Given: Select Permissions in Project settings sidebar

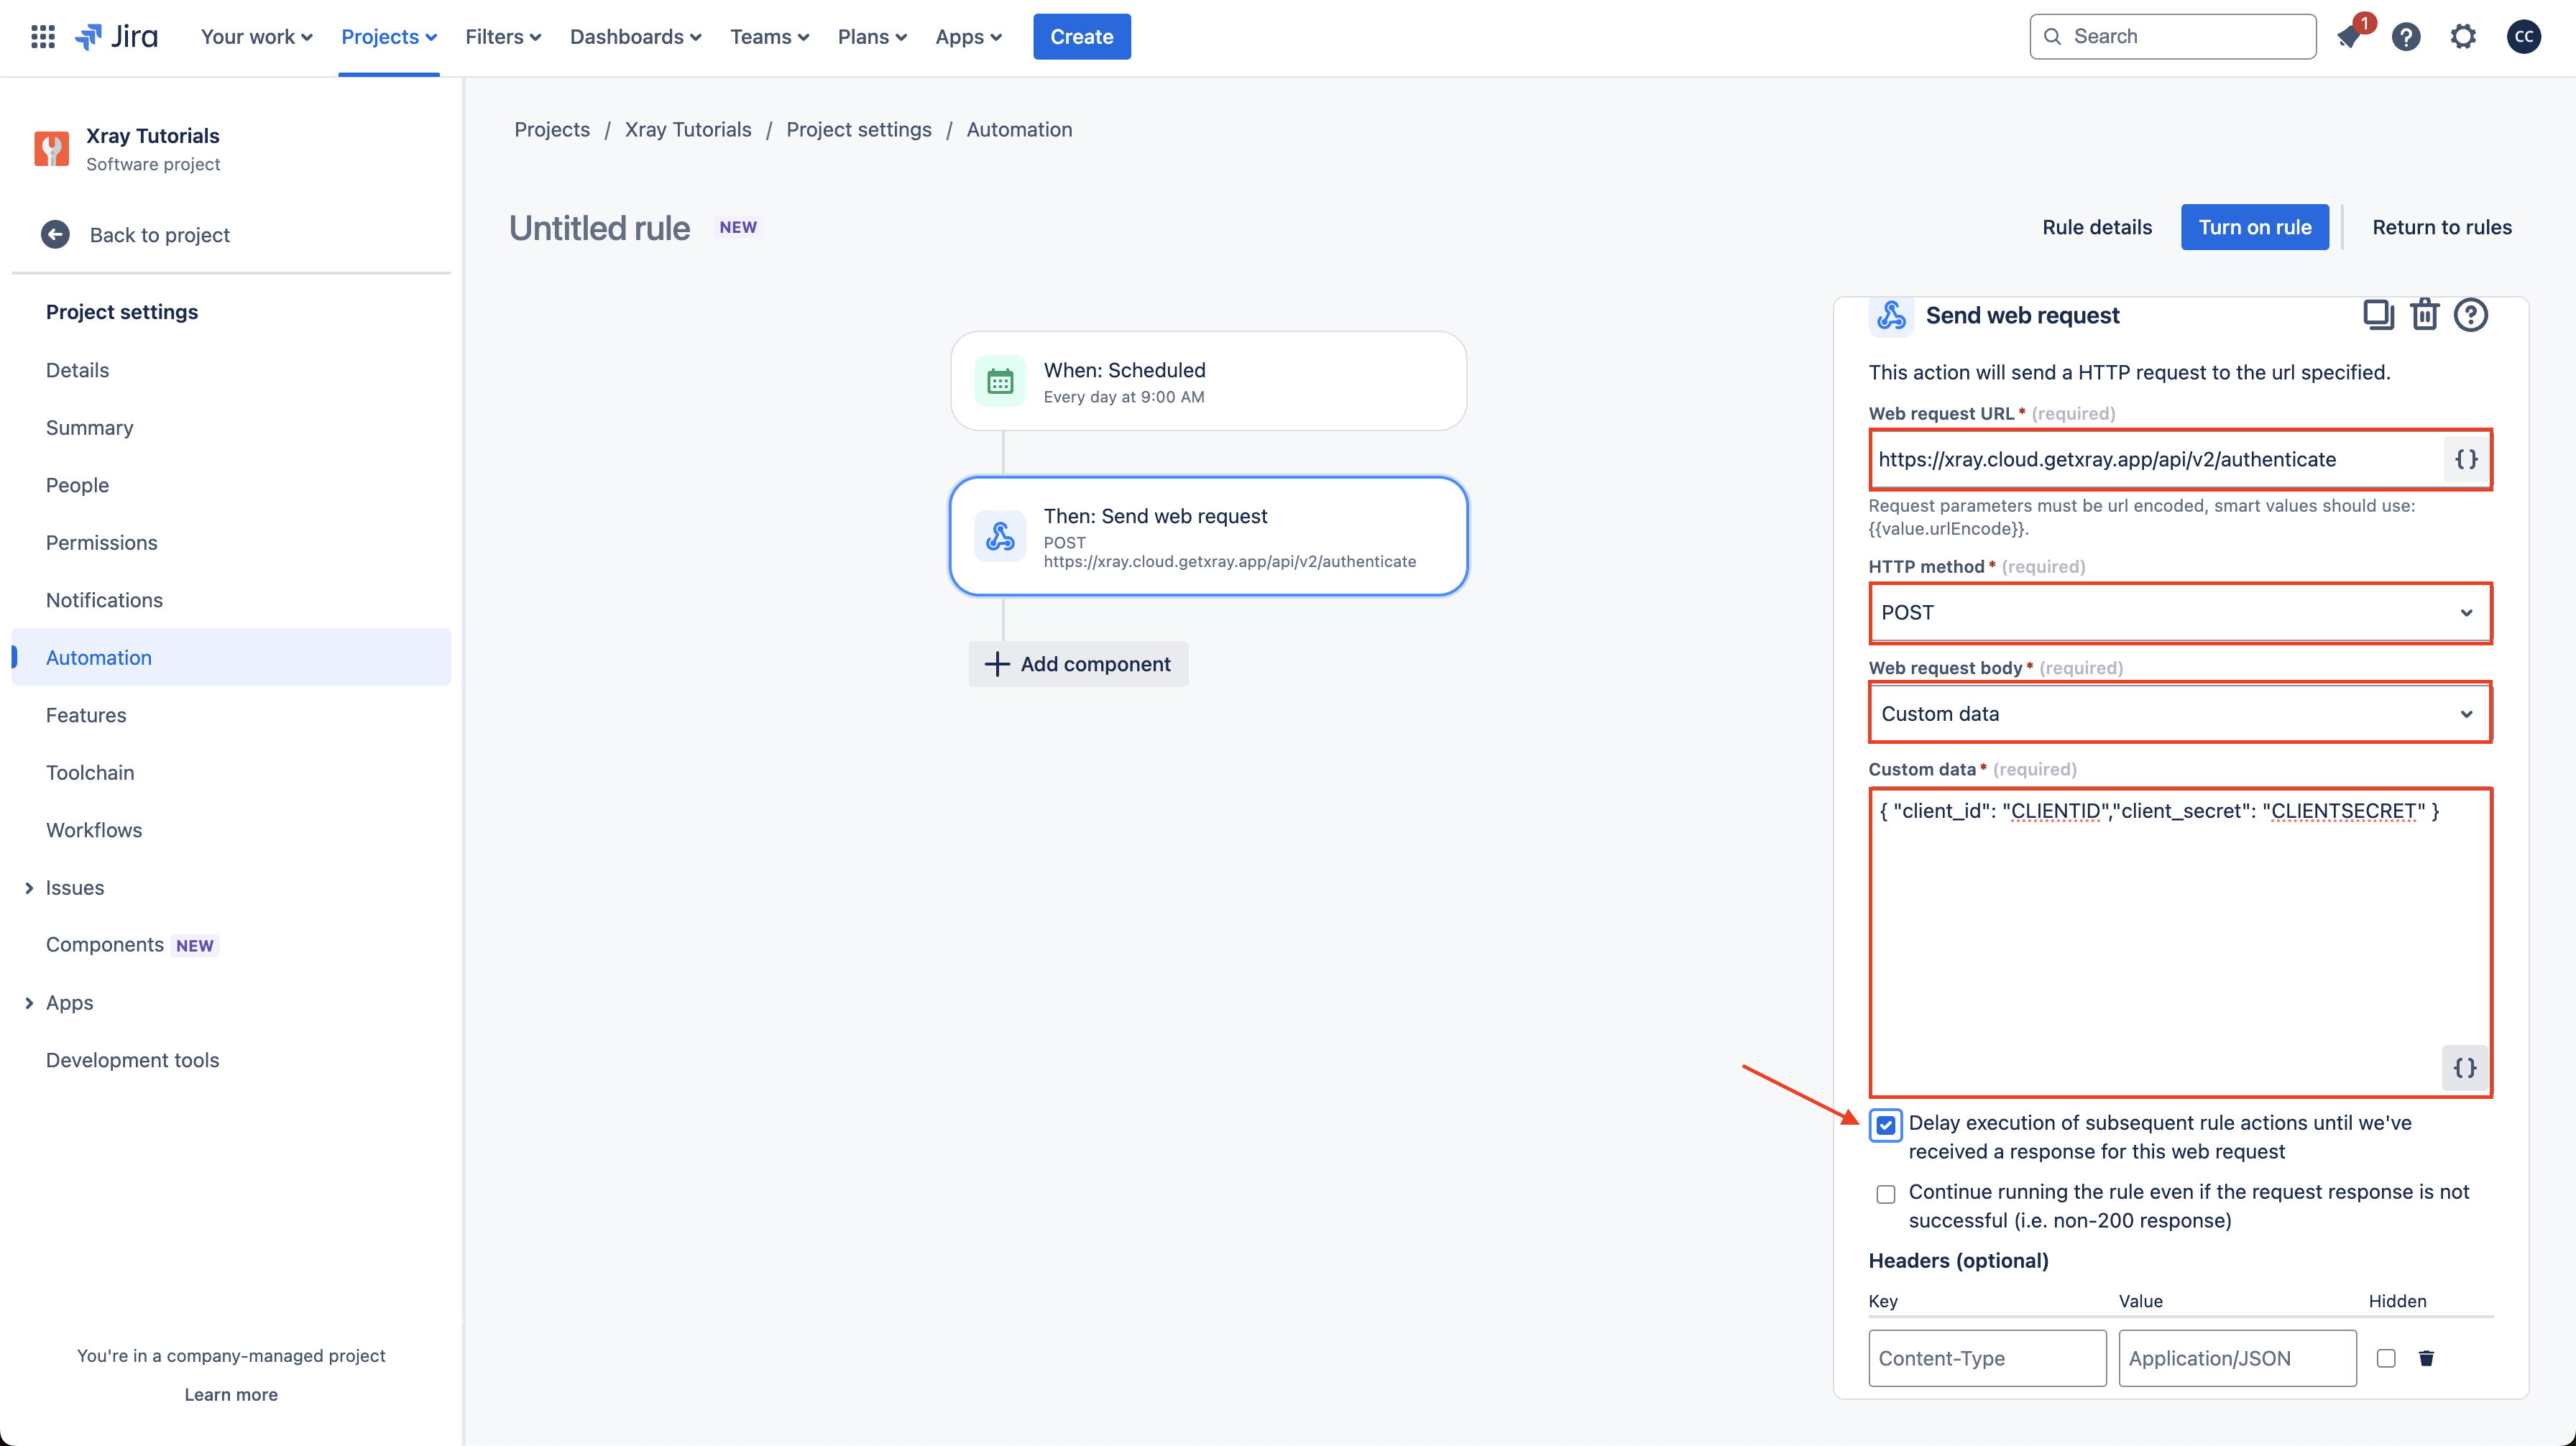Looking at the screenshot, I should click(x=231, y=543).
